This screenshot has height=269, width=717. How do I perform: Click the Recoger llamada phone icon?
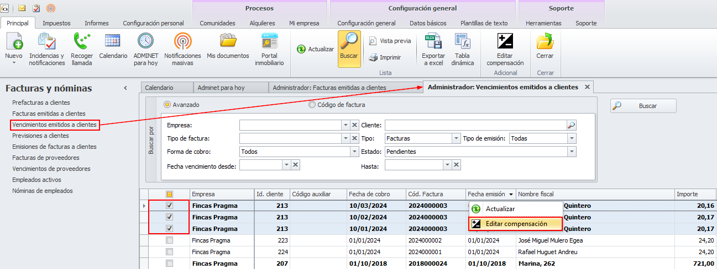tap(82, 49)
